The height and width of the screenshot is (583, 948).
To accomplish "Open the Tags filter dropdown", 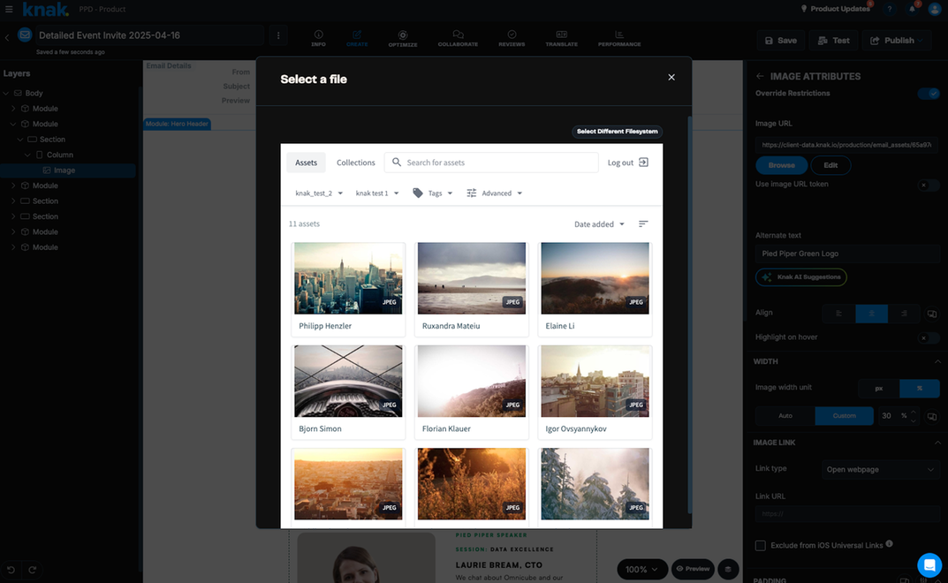I will click(x=433, y=193).
